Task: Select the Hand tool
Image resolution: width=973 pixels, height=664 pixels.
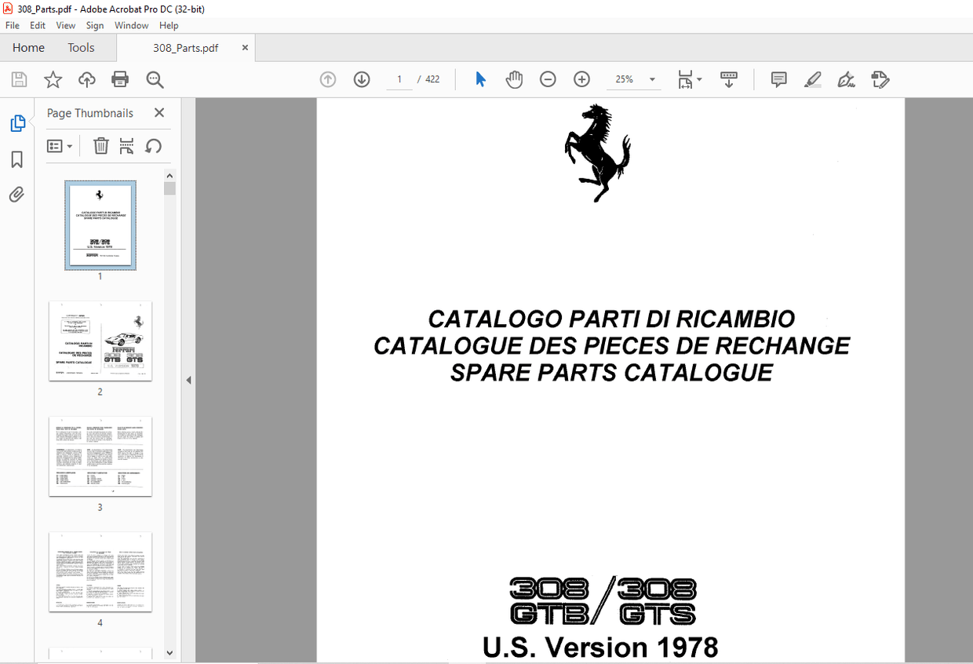Action: [x=514, y=78]
